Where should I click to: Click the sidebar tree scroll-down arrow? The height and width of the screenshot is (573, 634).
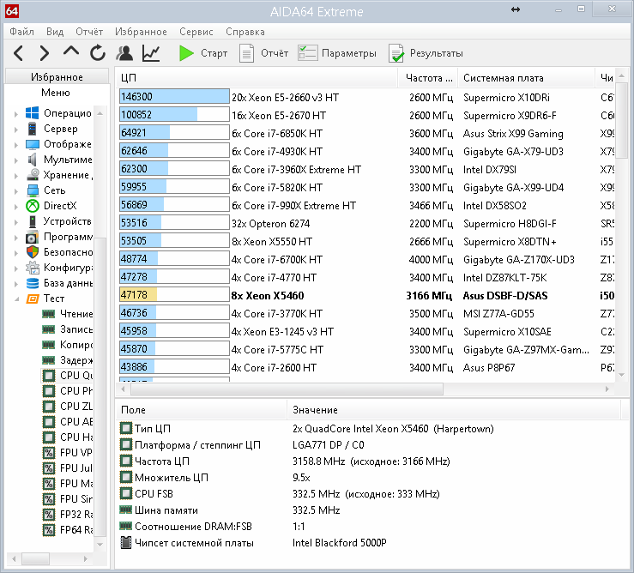100,545
